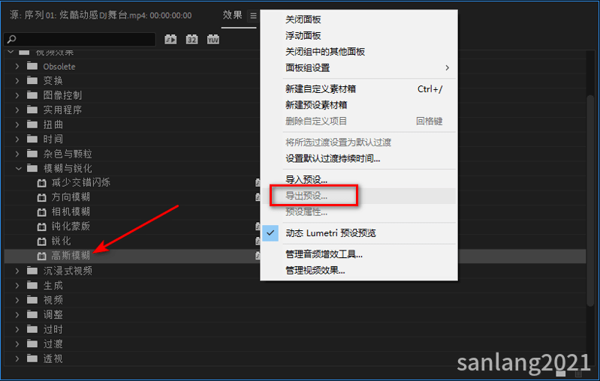
Task: Select the 相机模糊 effect
Action: pos(71,212)
